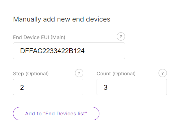
Task: Show the Step (Optional) help tooltip icon
Action: pyautogui.click(x=79, y=73)
